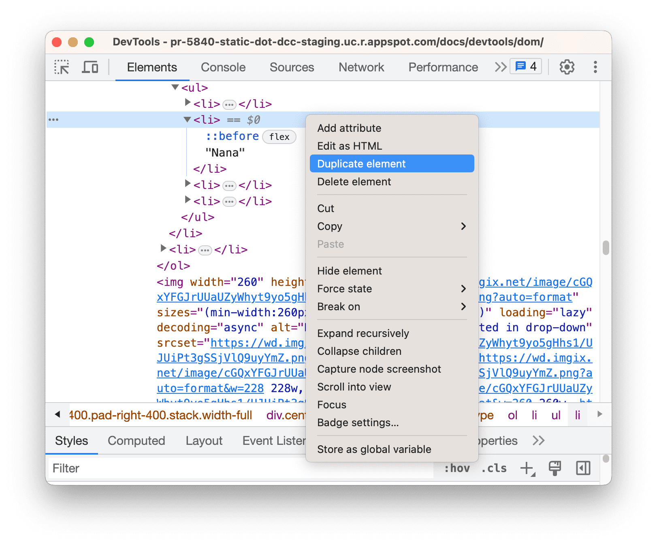Open the three-dot customize menu

pyautogui.click(x=595, y=67)
